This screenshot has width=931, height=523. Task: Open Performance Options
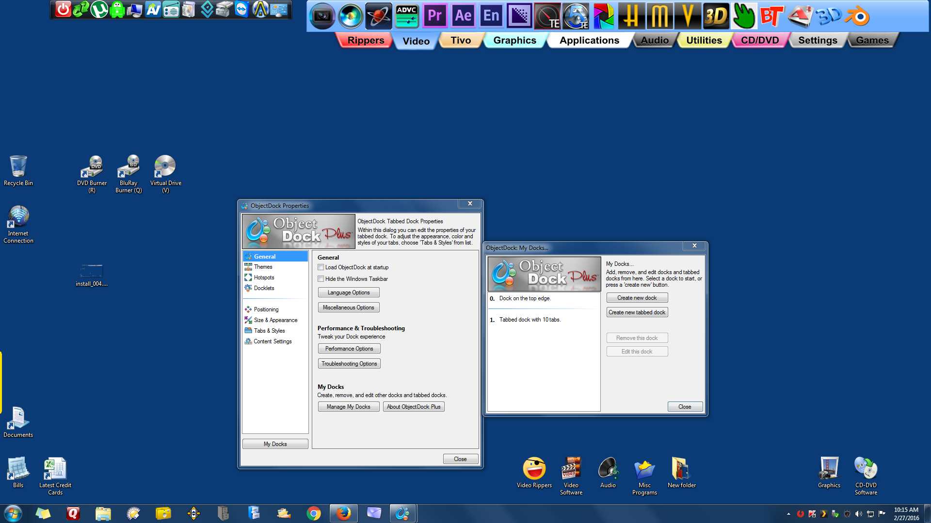coord(349,349)
